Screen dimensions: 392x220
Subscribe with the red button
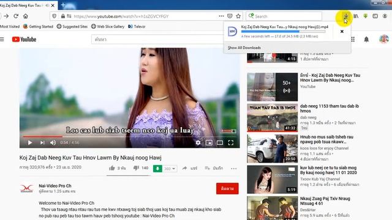point(227,189)
